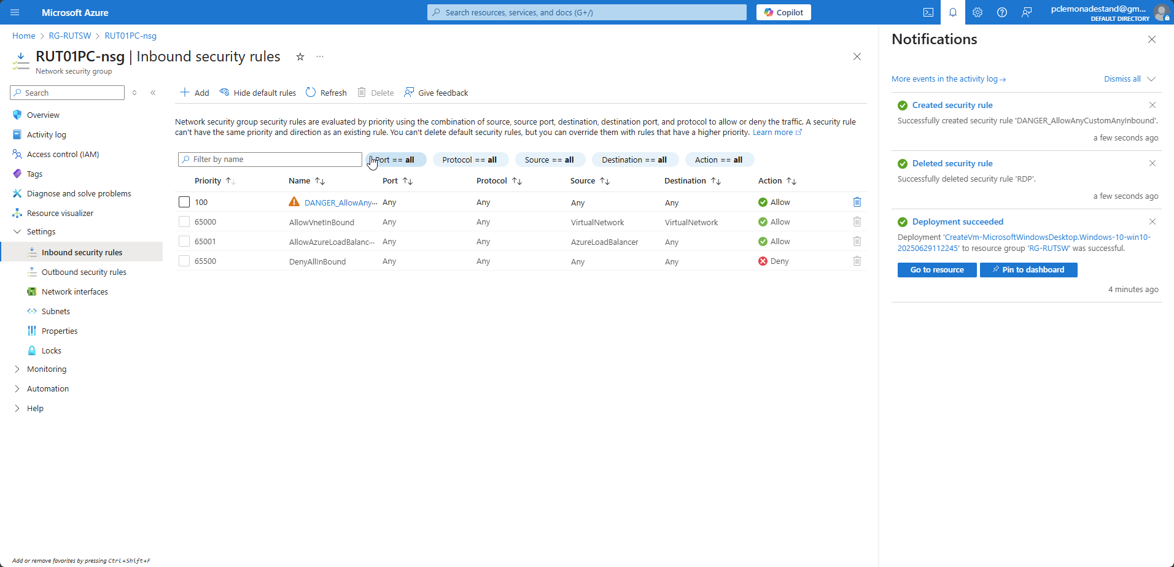This screenshot has height=567, width=1174.
Task: Open the Protocol == all filter
Action: (470, 160)
